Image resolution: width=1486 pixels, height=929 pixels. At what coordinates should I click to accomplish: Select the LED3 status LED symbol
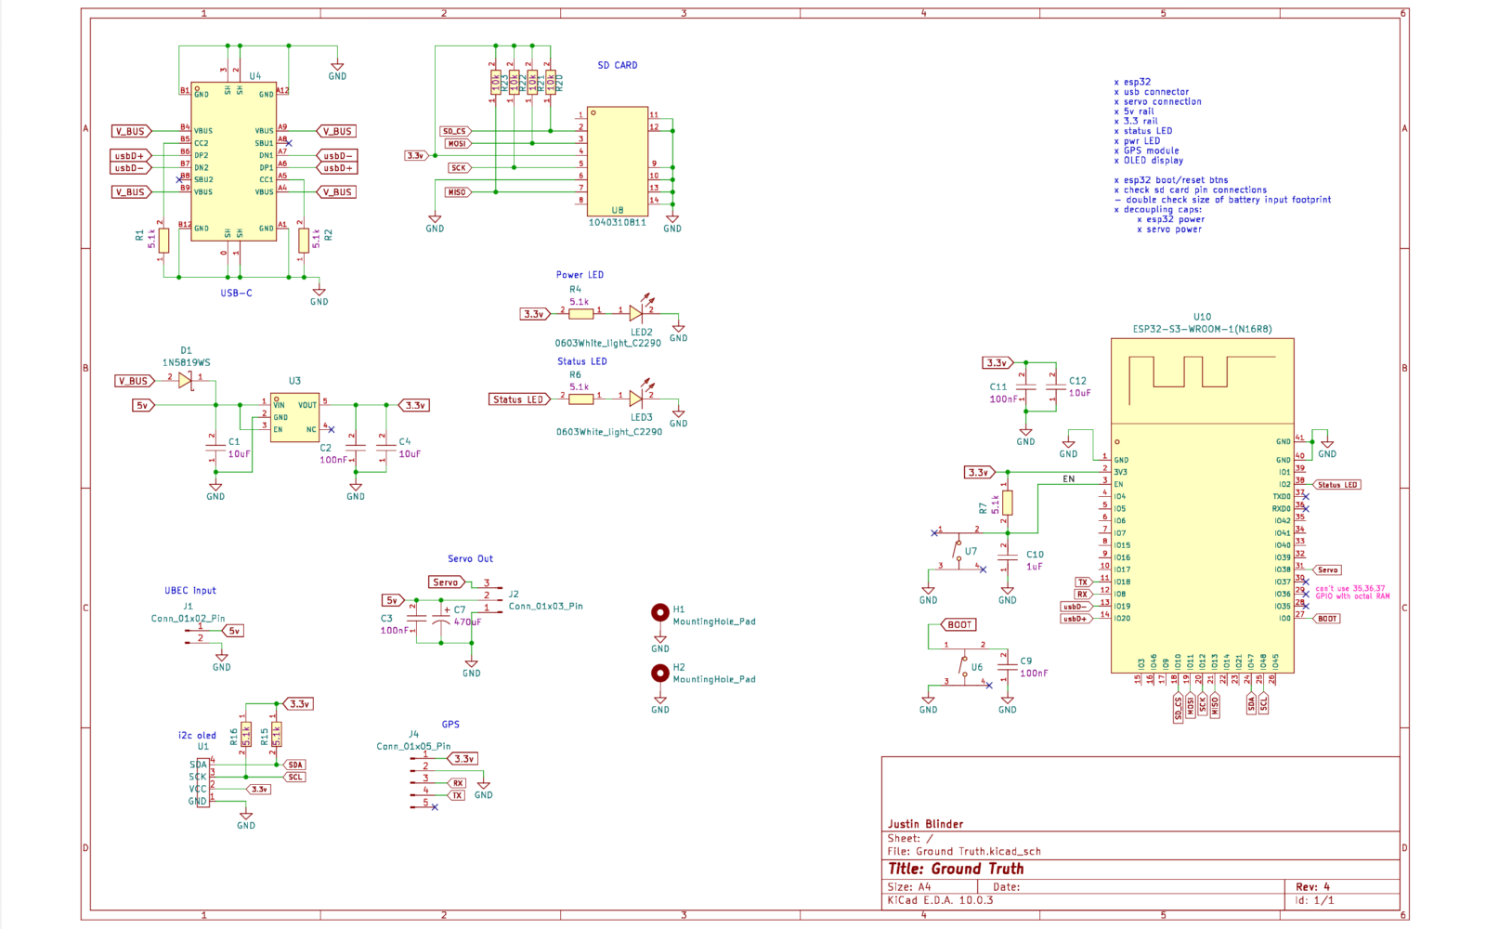point(637,397)
